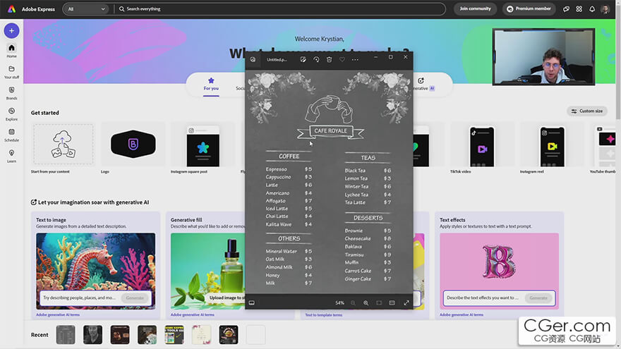The width and height of the screenshot is (621, 349).
Task: Open the TikTok video tile
Action: pyautogui.click(x=482, y=146)
